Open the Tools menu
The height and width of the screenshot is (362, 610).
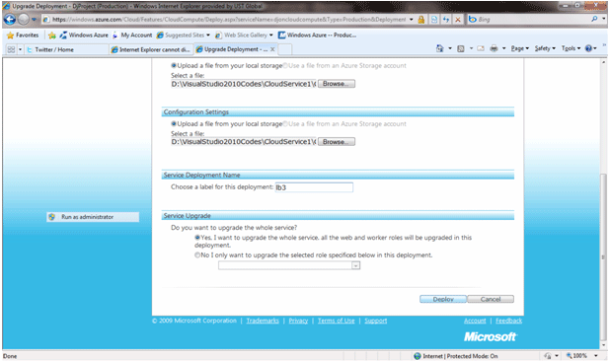coord(571,48)
